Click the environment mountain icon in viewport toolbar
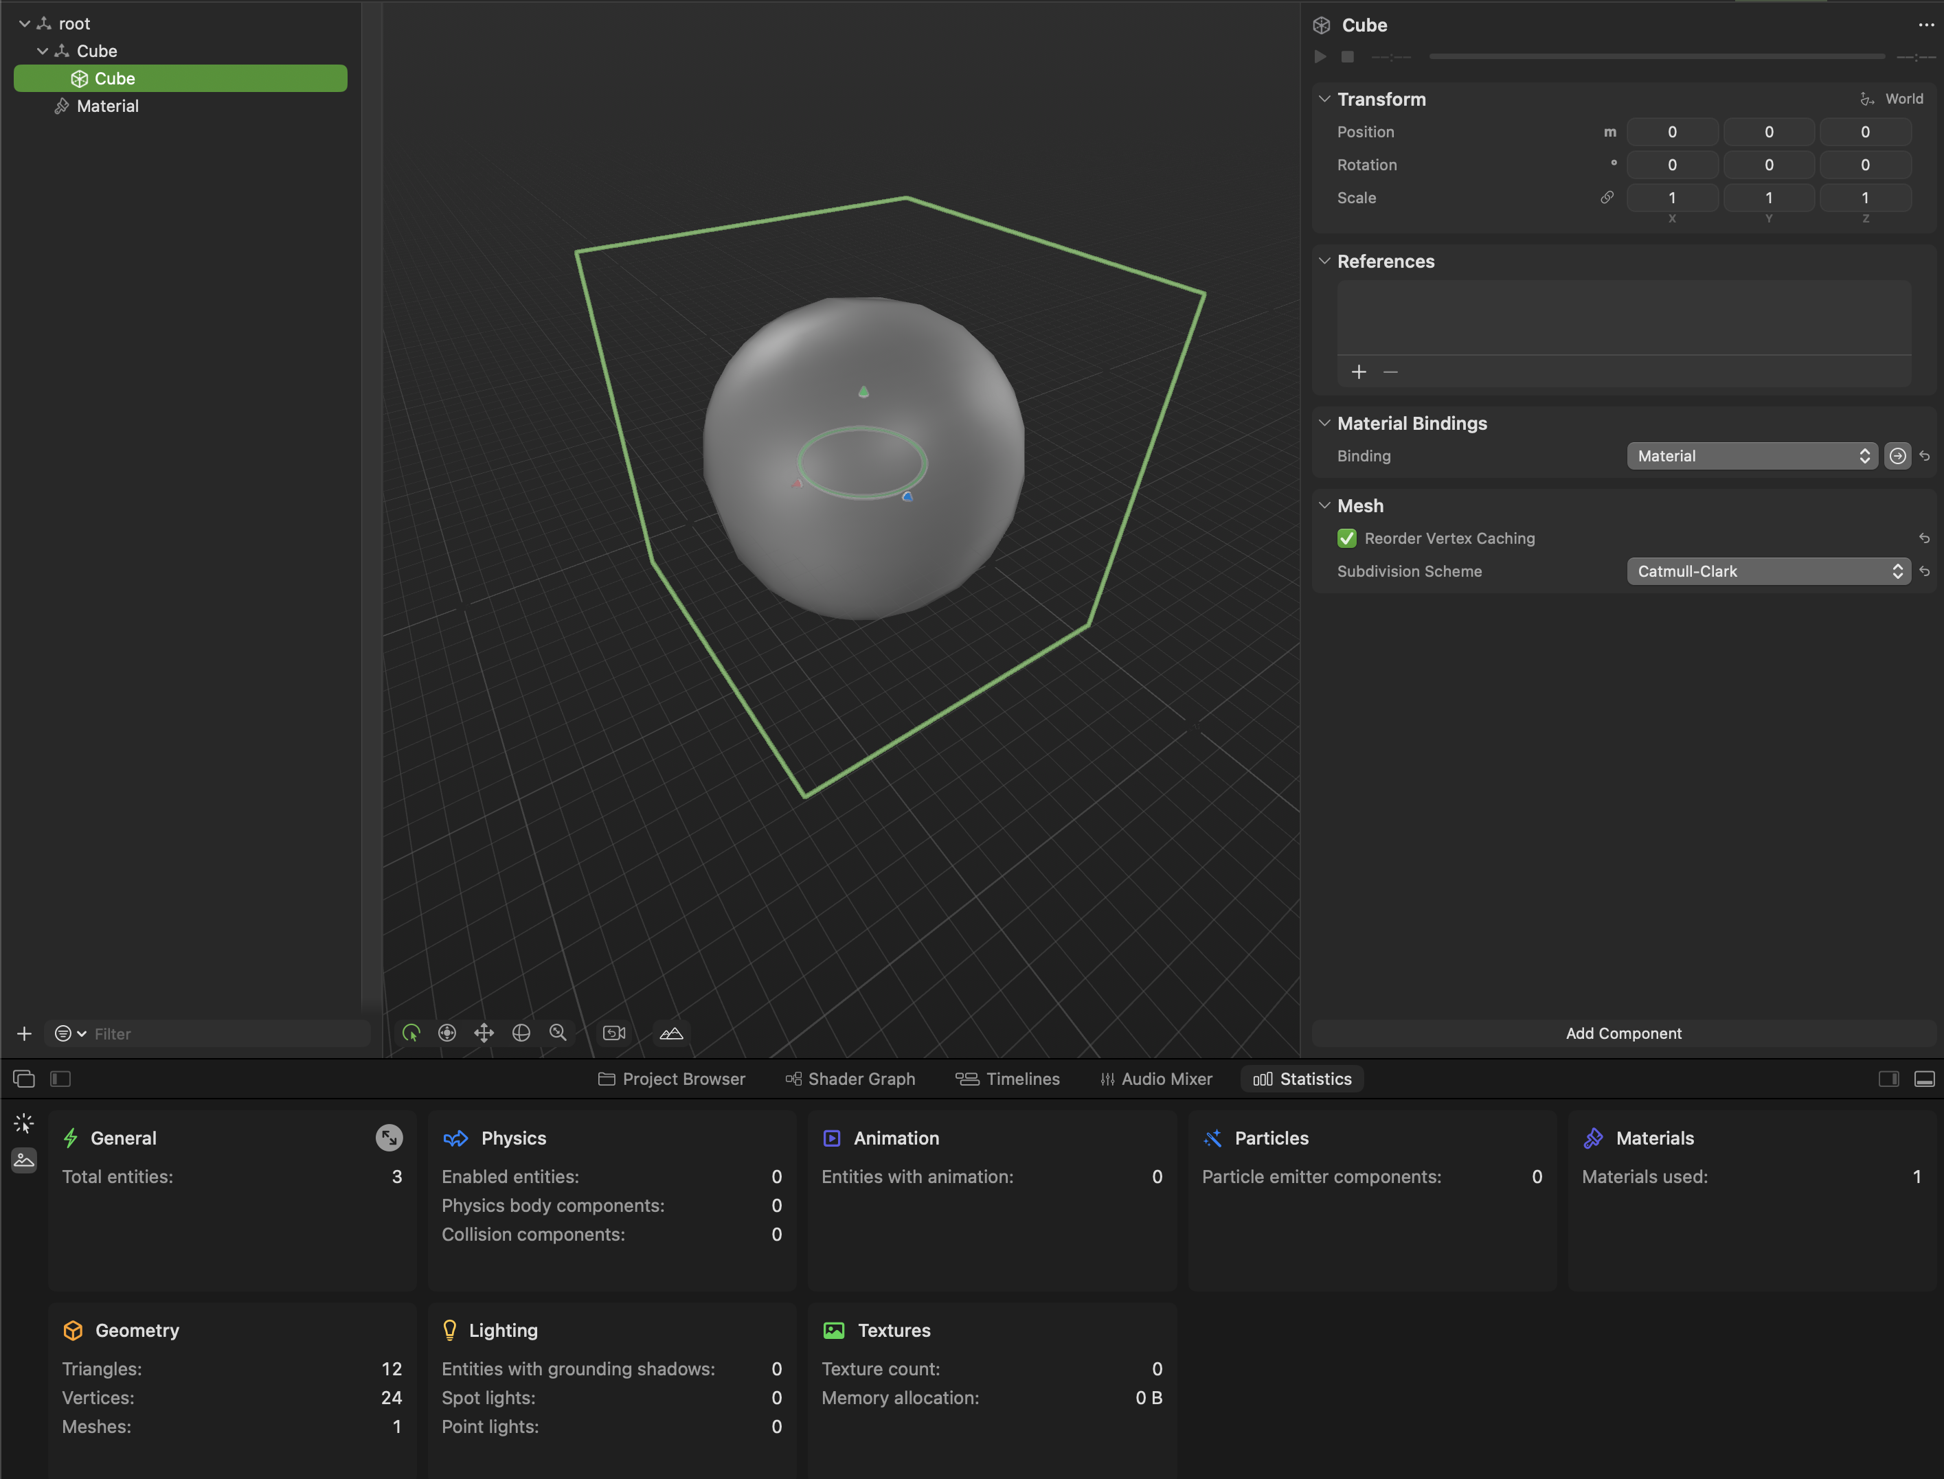The height and width of the screenshot is (1479, 1944). point(671,1033)
